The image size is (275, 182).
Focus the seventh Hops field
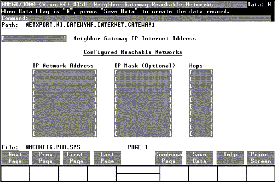(x=201, y=113)
